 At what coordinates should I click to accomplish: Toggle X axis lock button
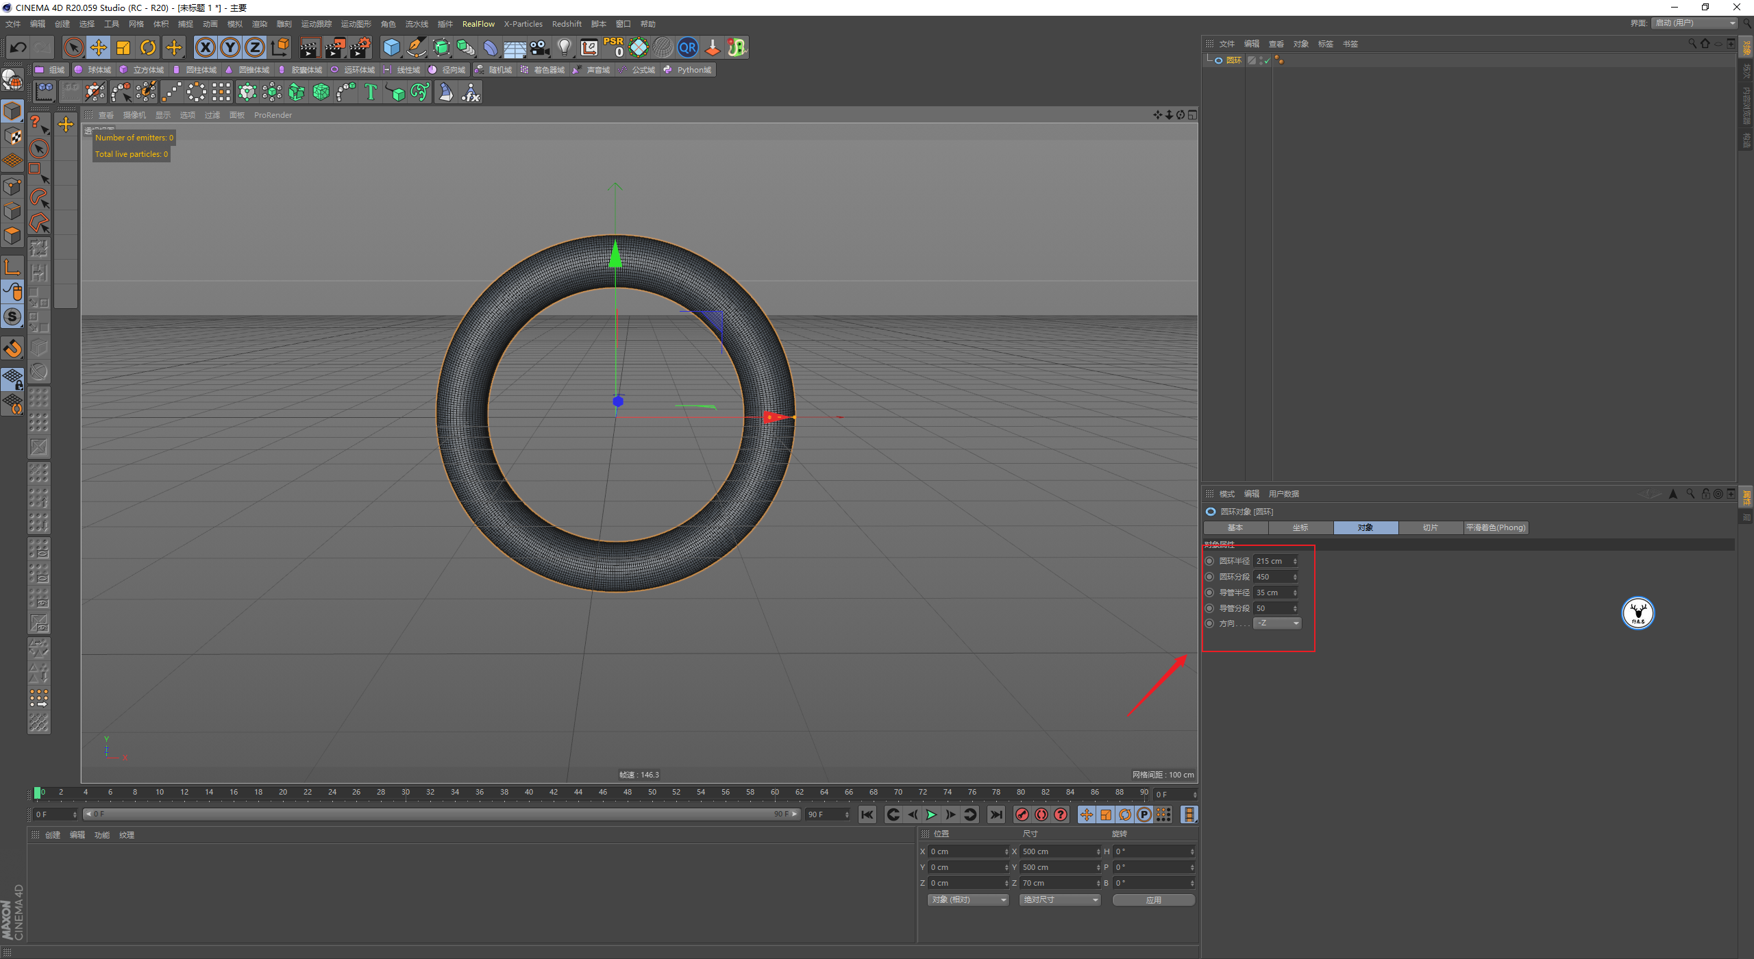pyautogui.click(x=205, y=47)
